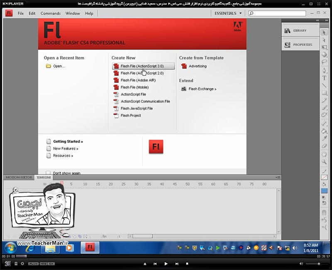Select the Bone tool
The height and width of the screenshot is (270, 332).
[x=324, y=123]
